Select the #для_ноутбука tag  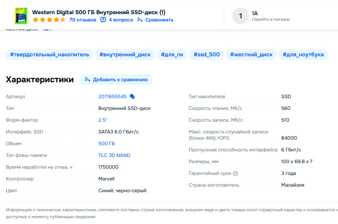[x=303, y=55]
